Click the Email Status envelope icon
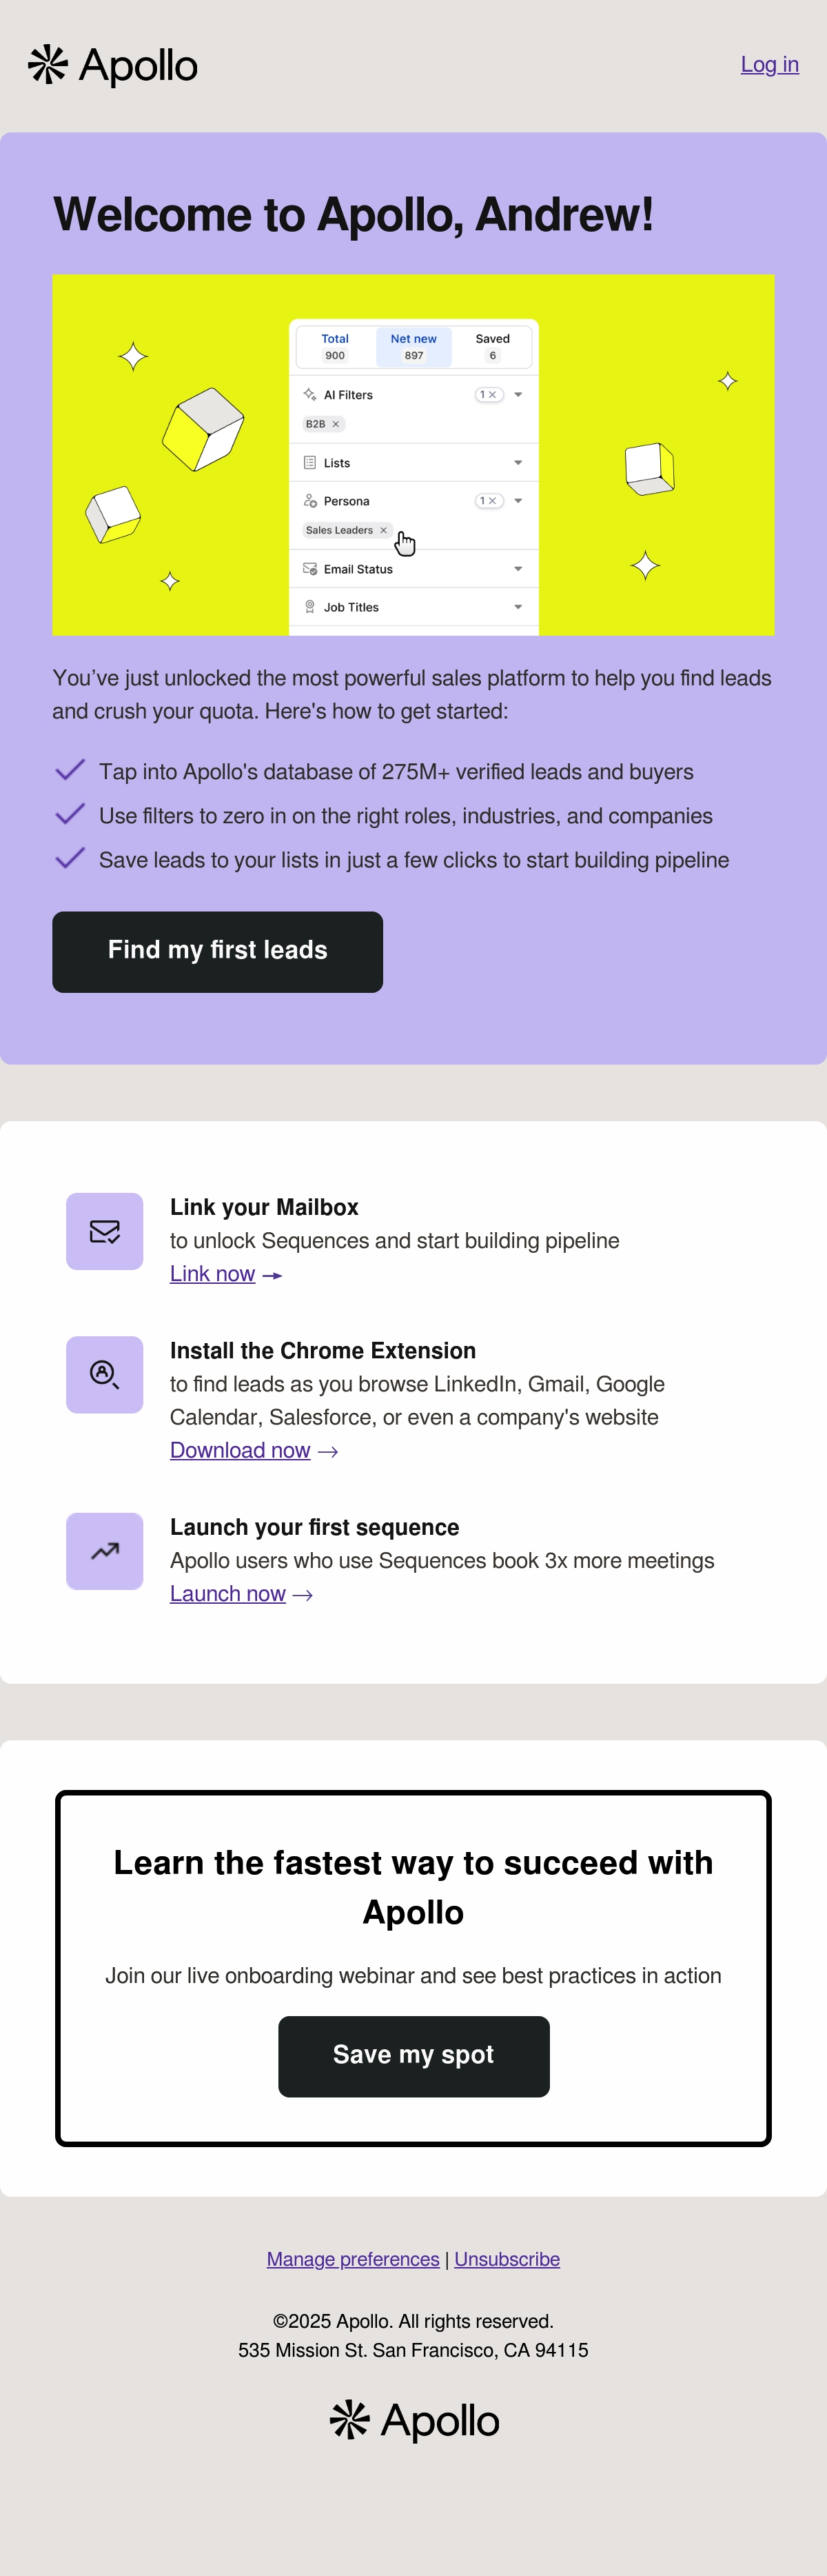The height and width of the screenshot is (2576, 827). pyautogui.click(x=310, y=569)
